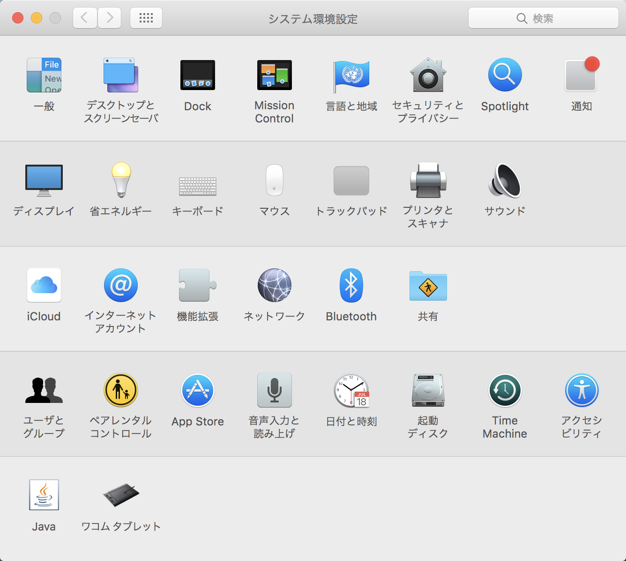Close the システム環境設定 window

tap(18, 18)
